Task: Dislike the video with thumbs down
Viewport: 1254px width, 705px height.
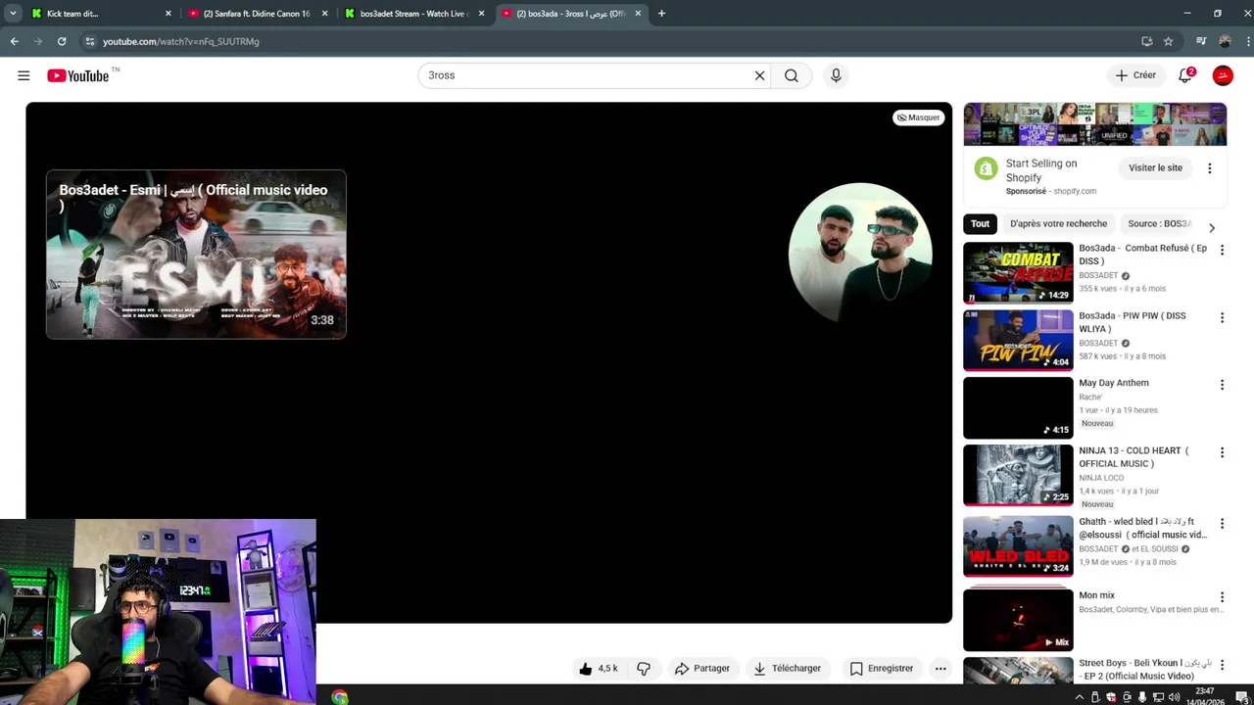Action: click(x=644, y=669)
